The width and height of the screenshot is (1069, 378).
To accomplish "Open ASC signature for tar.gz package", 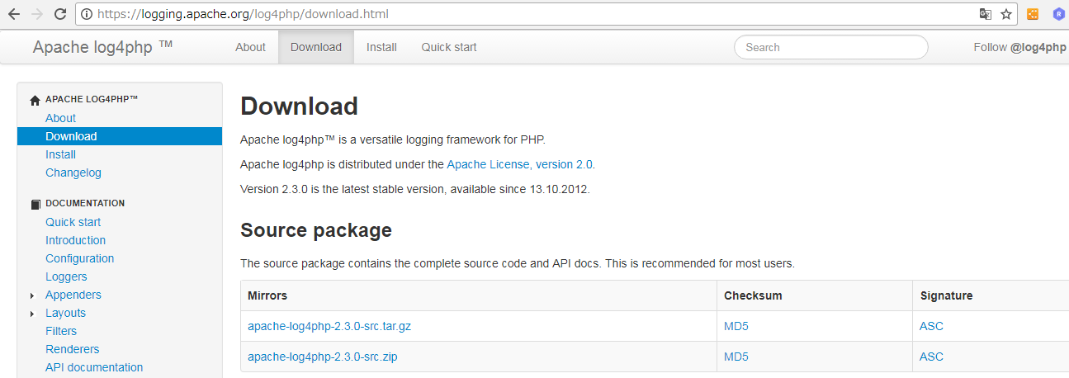I will [931, 326].
